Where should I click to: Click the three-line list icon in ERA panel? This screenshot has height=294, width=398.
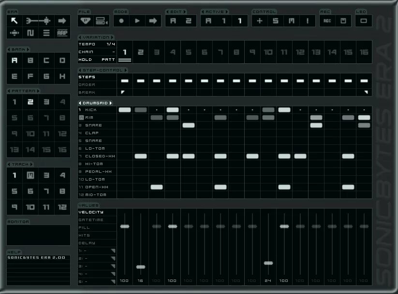click(x=46, y=33)
